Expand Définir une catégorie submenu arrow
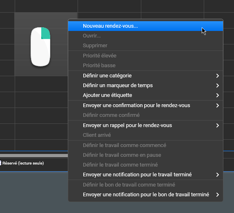Screen dimensions: 234x213 click(218, 76)
